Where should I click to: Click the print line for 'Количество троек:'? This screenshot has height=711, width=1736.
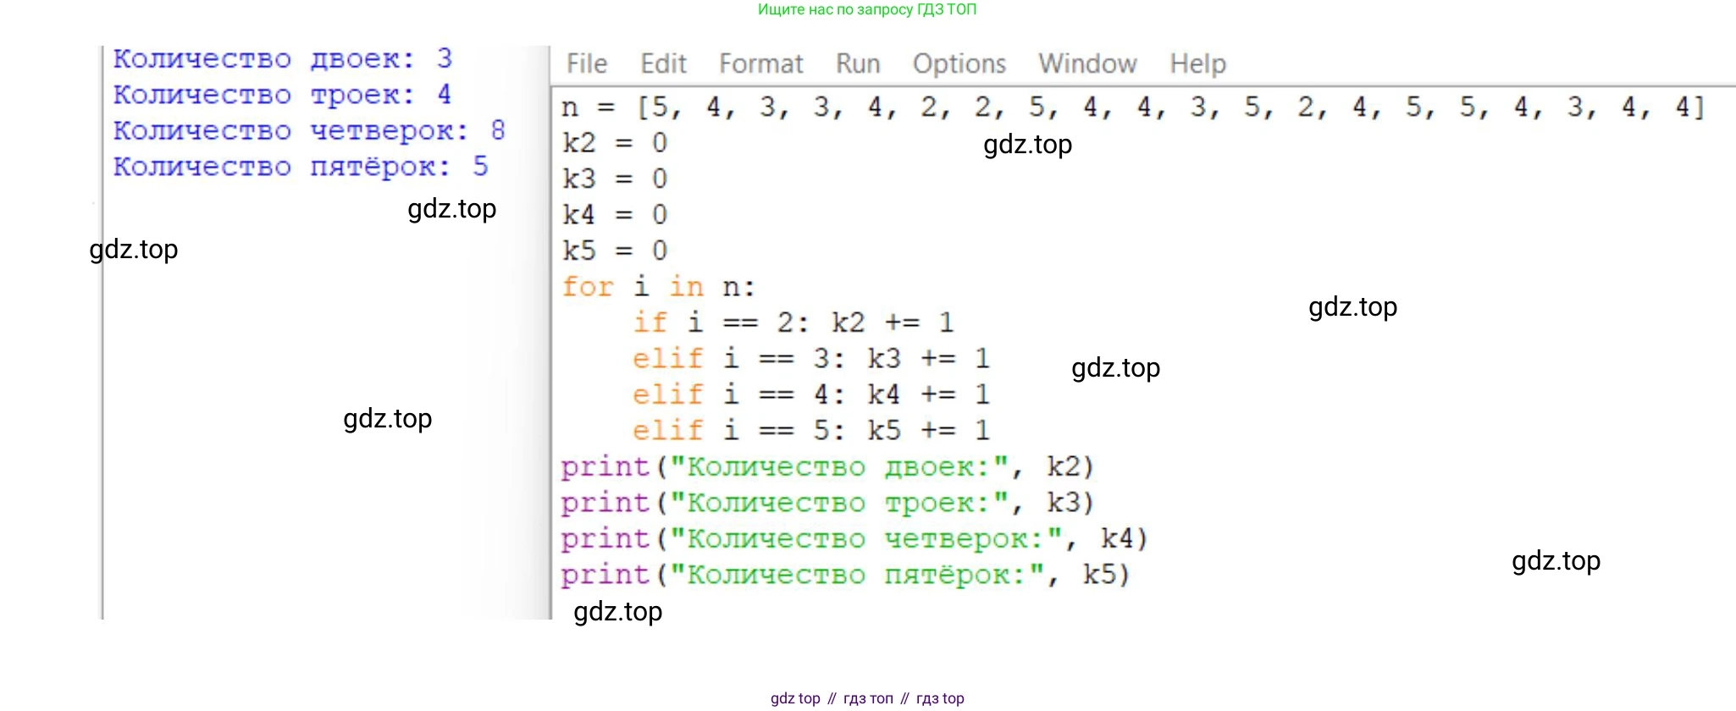827,503
